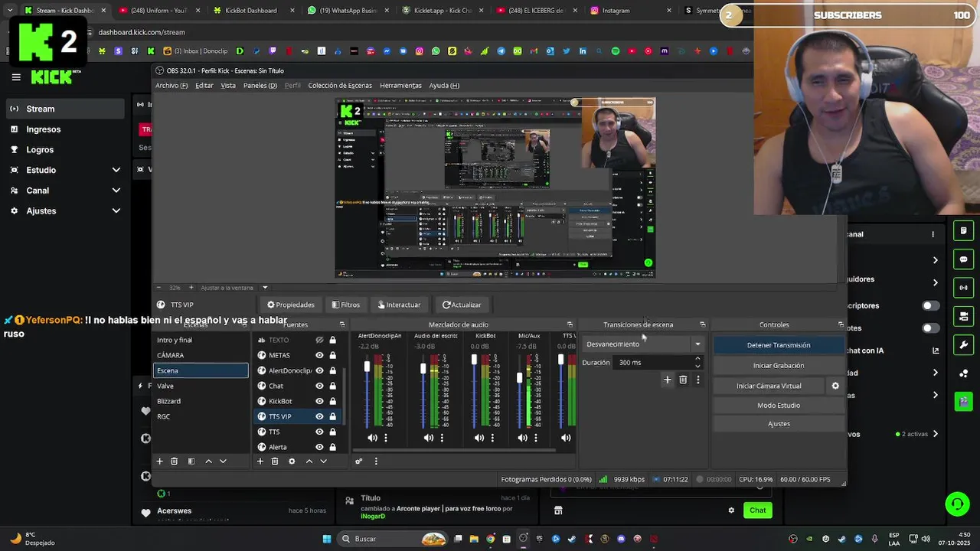This screenshot has width=980, height=551.
Task: Unlock the METAS source lock icon
Action: pos(332,355)
